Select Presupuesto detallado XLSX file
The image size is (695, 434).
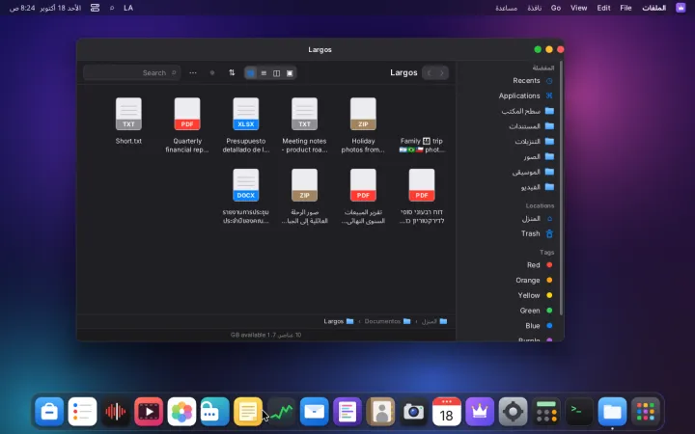coord(246,124)
